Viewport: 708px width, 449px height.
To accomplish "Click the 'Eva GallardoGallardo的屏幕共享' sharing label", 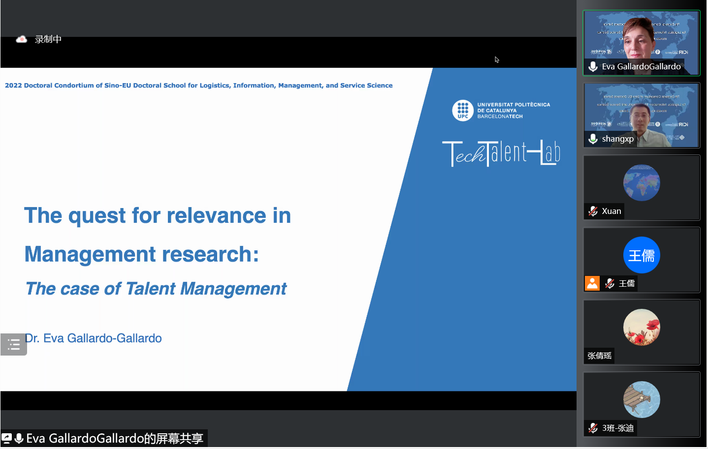I will 115,438.
